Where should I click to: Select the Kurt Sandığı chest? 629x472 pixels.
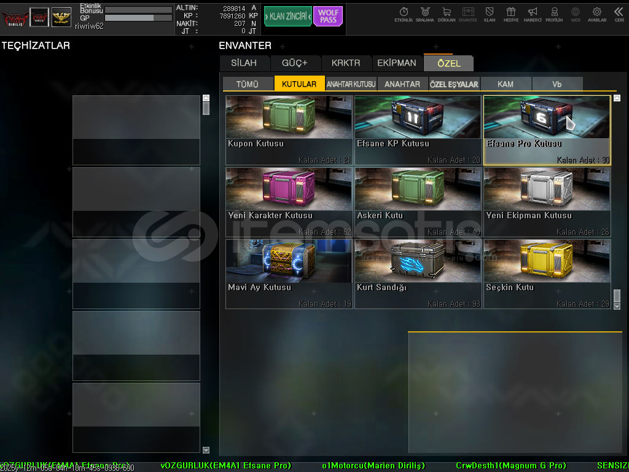point(418,274)
